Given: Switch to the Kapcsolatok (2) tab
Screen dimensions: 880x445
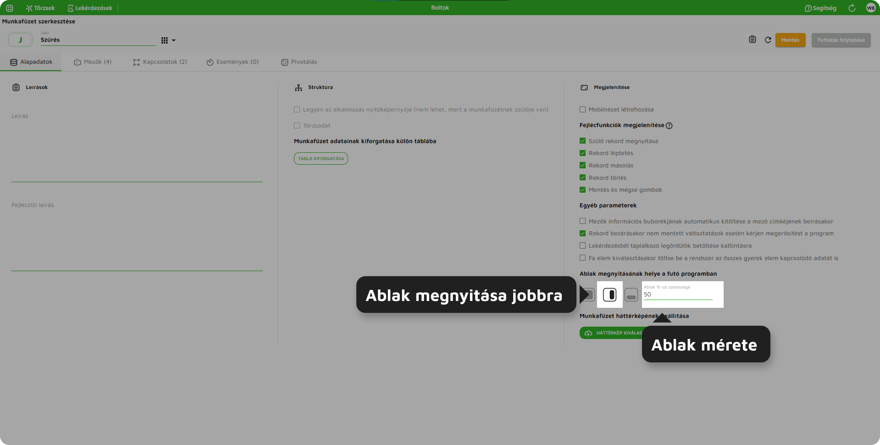Looking at the screenshot, I should 160,62.
